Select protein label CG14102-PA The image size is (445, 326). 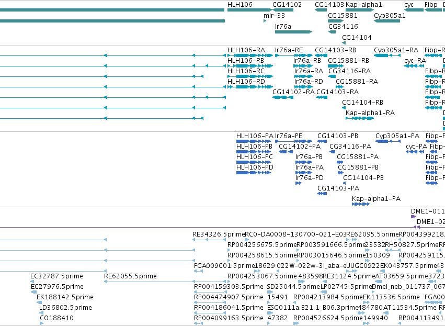[300, 147]
